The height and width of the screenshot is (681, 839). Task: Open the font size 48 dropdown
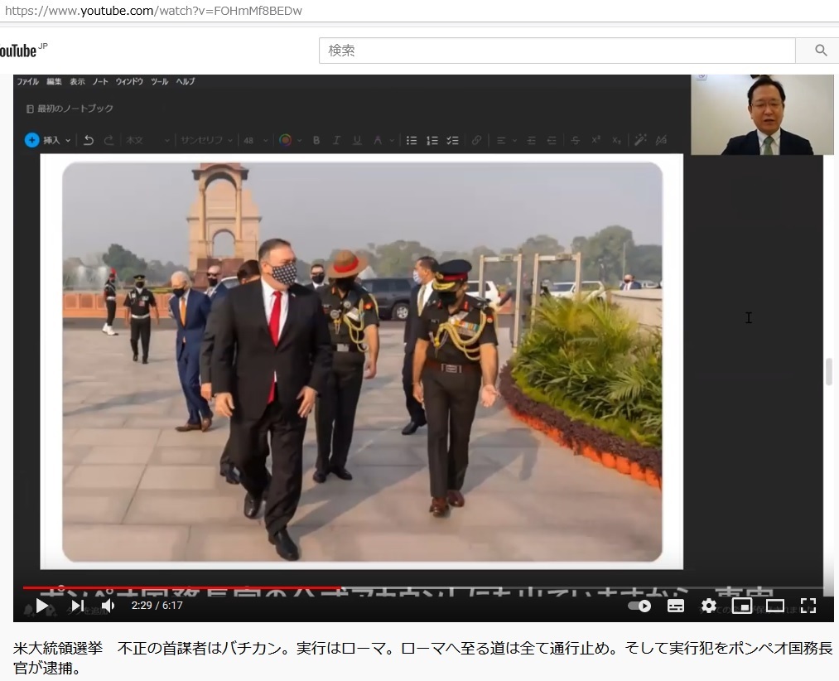(256, 140)
